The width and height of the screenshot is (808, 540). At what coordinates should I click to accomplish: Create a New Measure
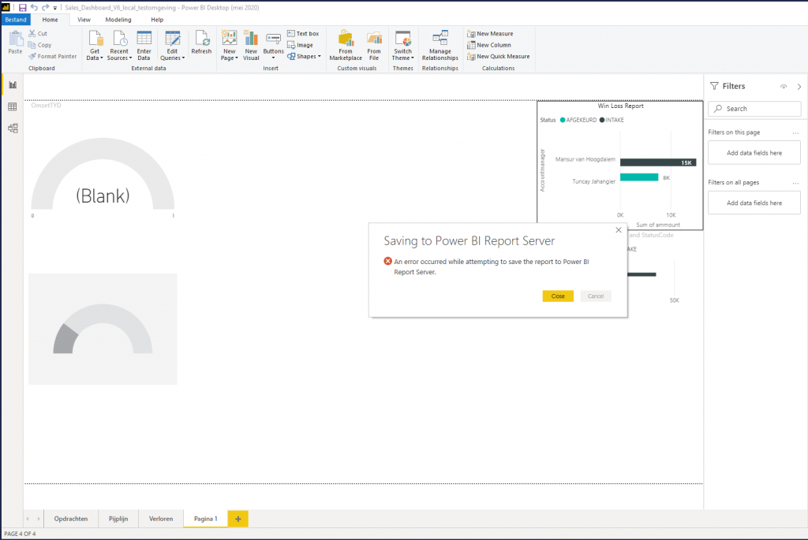click(x=490, y=33)
